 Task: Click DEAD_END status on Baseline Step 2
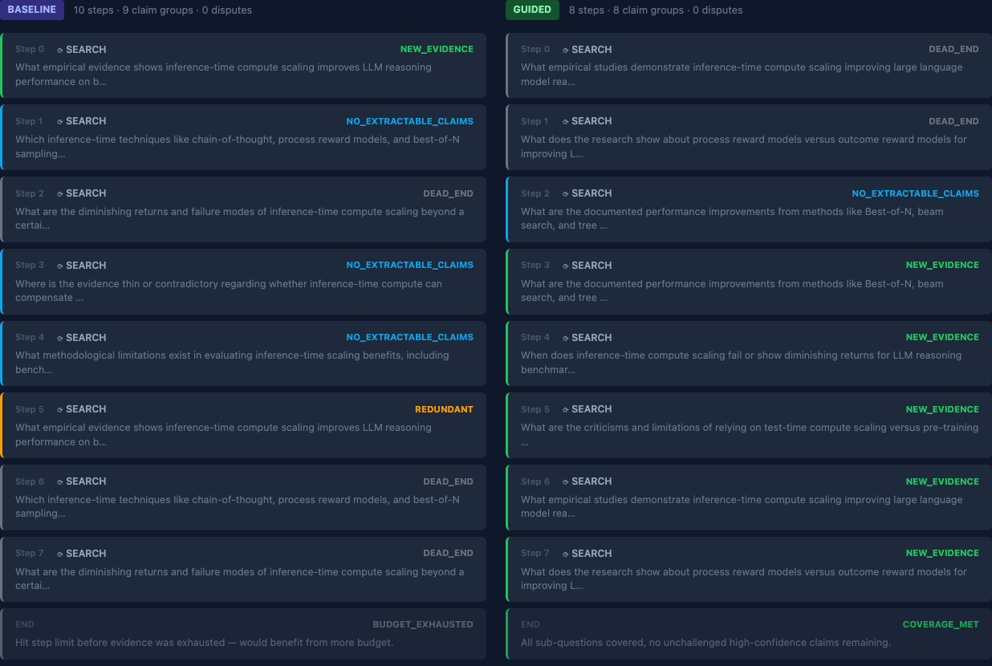pyautogui.click(x=448, y=193)
